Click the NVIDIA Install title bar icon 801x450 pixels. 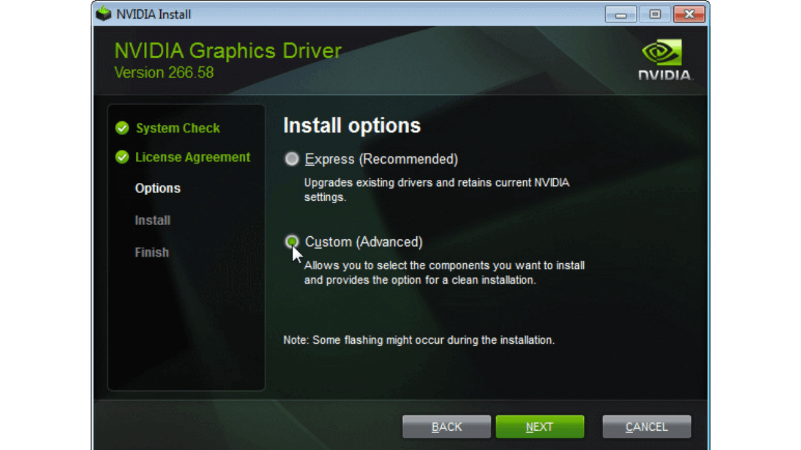pos(104,14)
